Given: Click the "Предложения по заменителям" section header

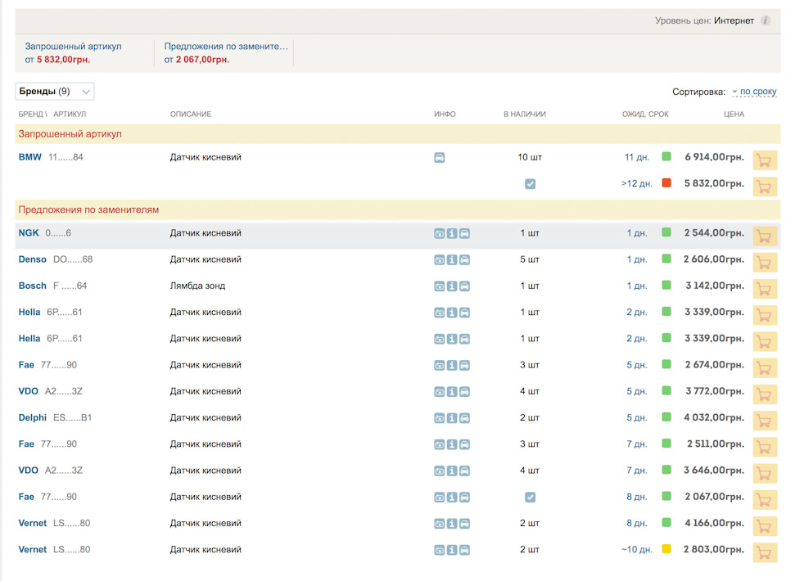Looking at the screenshot, I should click(x=398, y=209).
